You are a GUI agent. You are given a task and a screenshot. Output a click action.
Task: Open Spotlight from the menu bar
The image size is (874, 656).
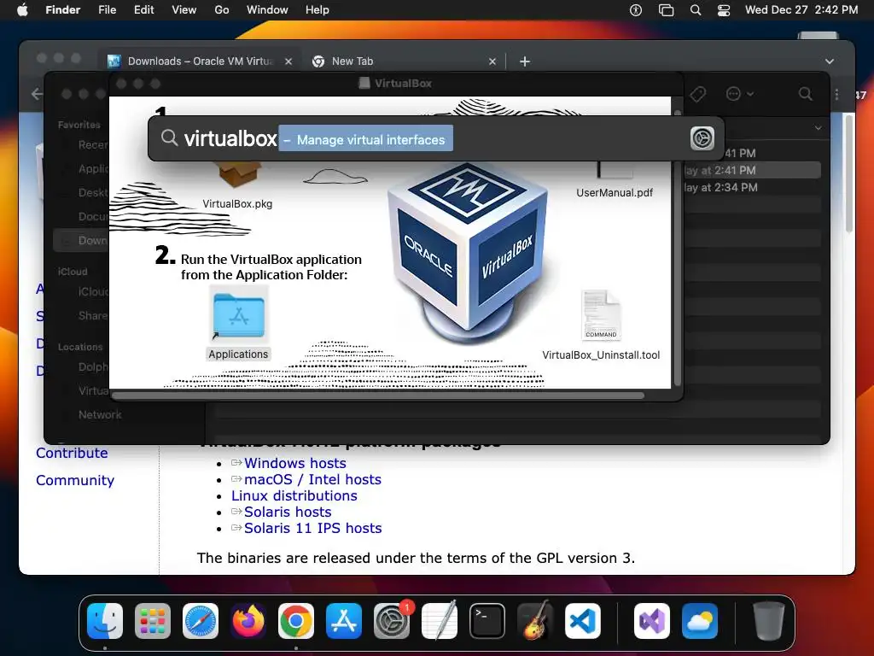(x=695, y=10)
